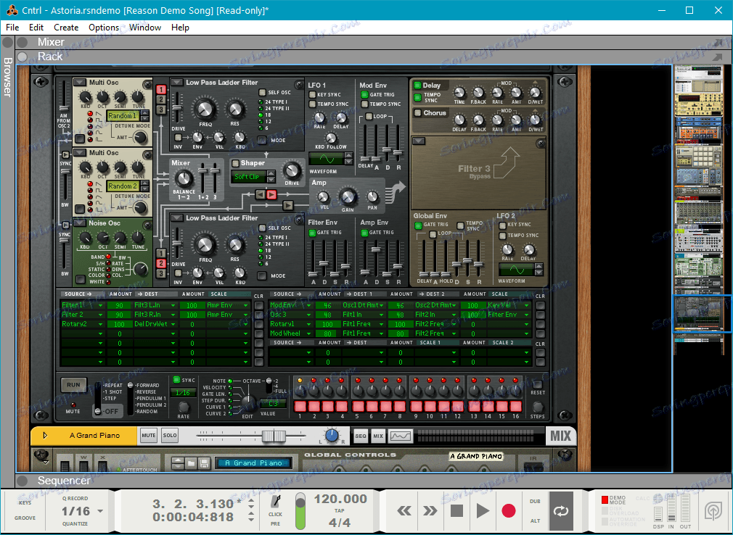Toggle the metronome Click icon
The height and width of the screenshot is (535, 733).
pos(276,502)
